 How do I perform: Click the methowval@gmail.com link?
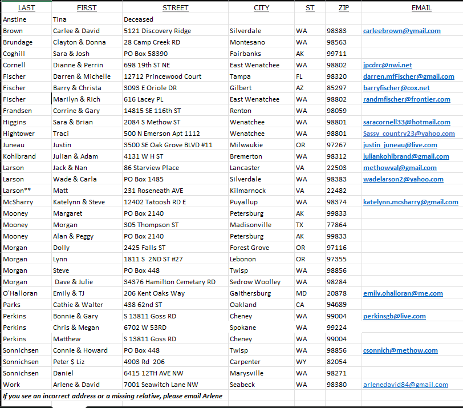(400, 168)
